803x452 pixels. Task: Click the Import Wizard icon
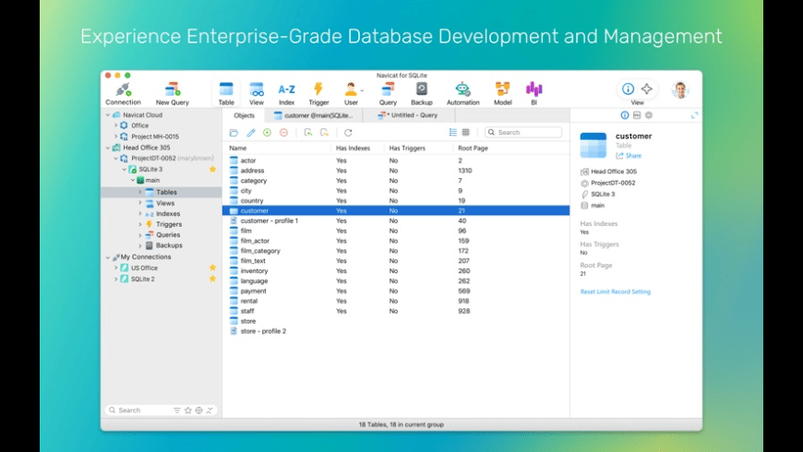[307, 133]
